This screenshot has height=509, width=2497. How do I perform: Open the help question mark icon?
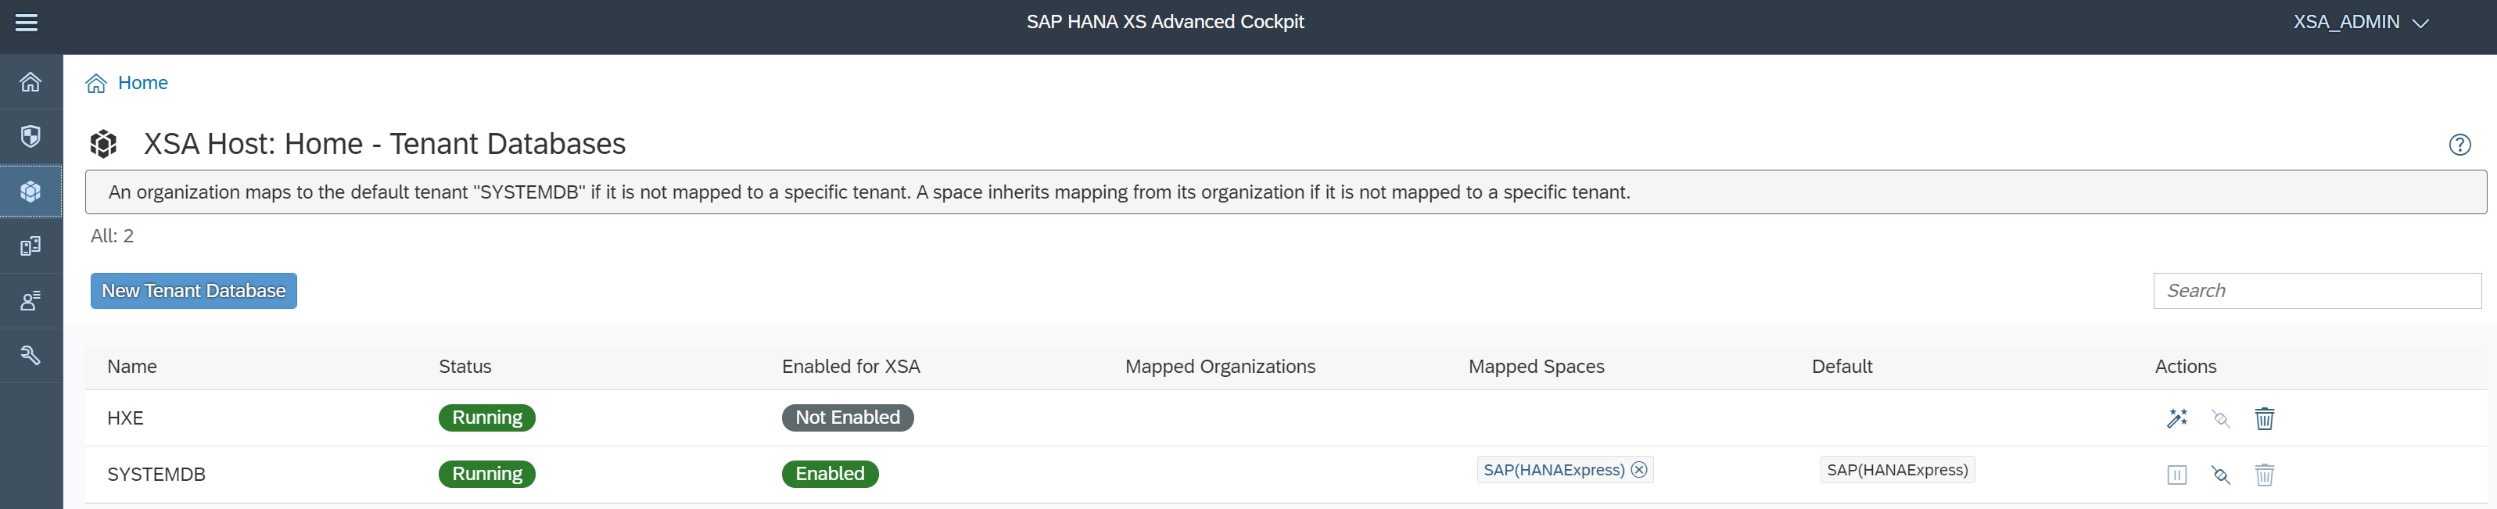pyautogui.click(x=2459, y=145)
